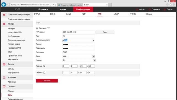Open the Конфигурация top menu
The image size is (177, 100).
[x=83, y=9]
